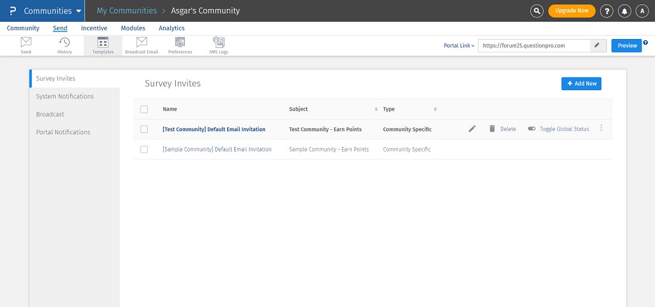
Task: Tick the select-all checkbox in table header
Action: point(144,109)
